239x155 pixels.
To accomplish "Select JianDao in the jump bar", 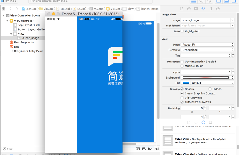I will coord(29,9).
